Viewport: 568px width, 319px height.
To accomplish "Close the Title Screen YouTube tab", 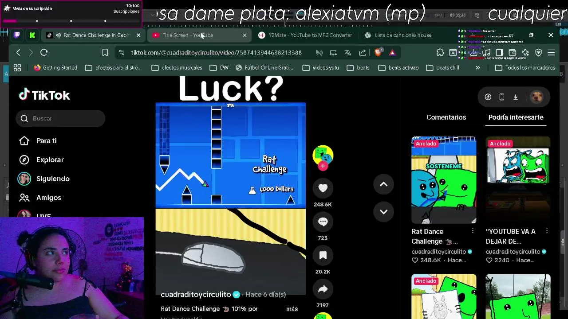I will (x=245, y=35).
